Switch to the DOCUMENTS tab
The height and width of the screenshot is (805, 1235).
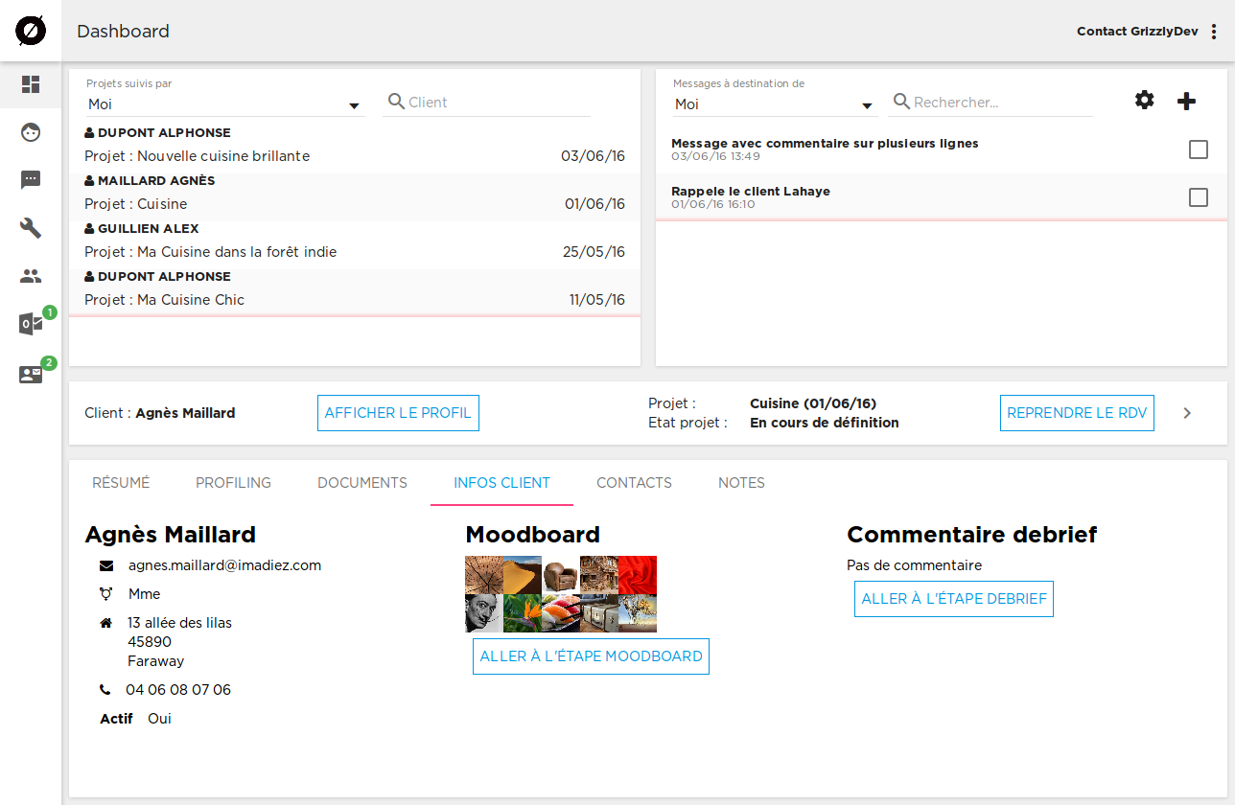click(362, 483)
